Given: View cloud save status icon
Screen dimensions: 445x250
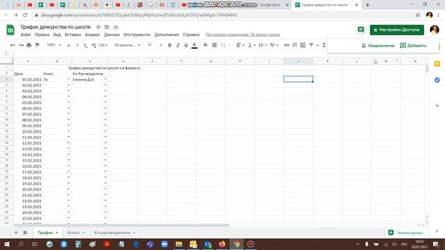Looking at the screenshot, I should tap(116, 27).
